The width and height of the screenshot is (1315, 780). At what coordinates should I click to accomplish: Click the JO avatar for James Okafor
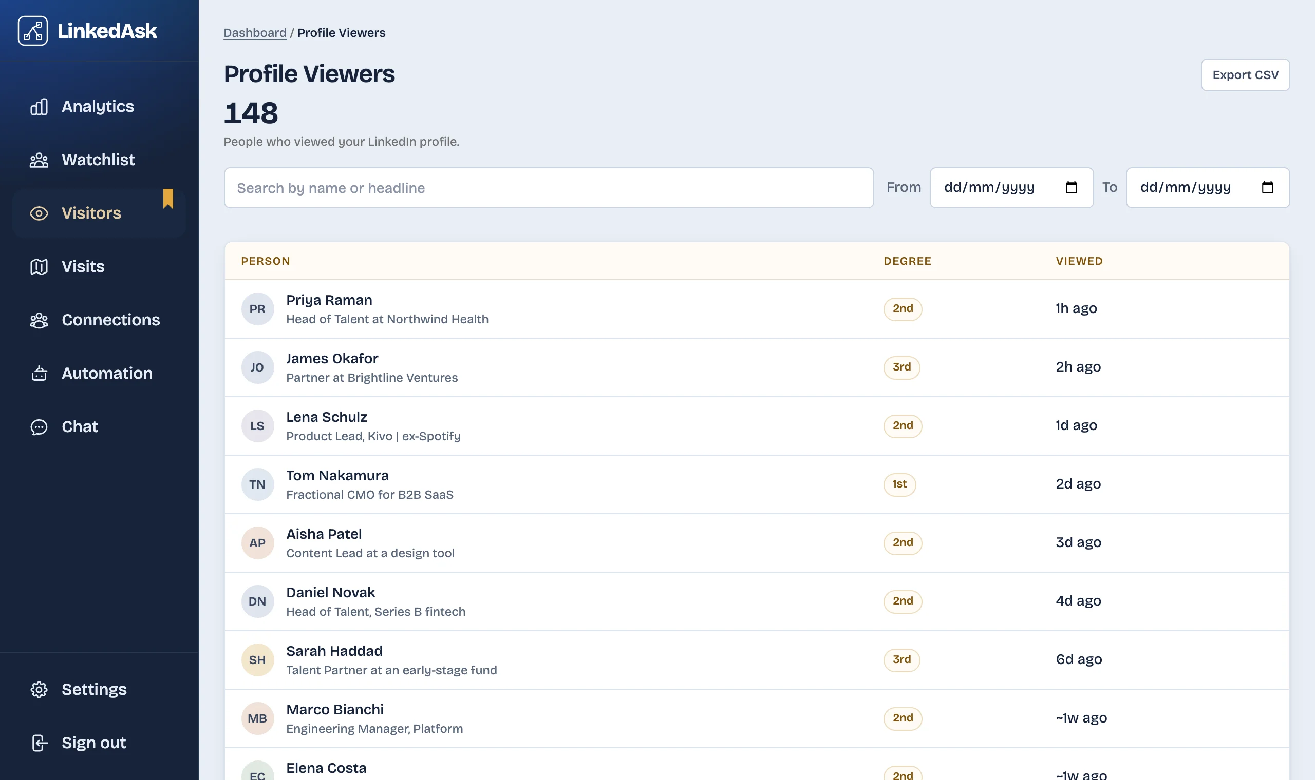[257, 367]
